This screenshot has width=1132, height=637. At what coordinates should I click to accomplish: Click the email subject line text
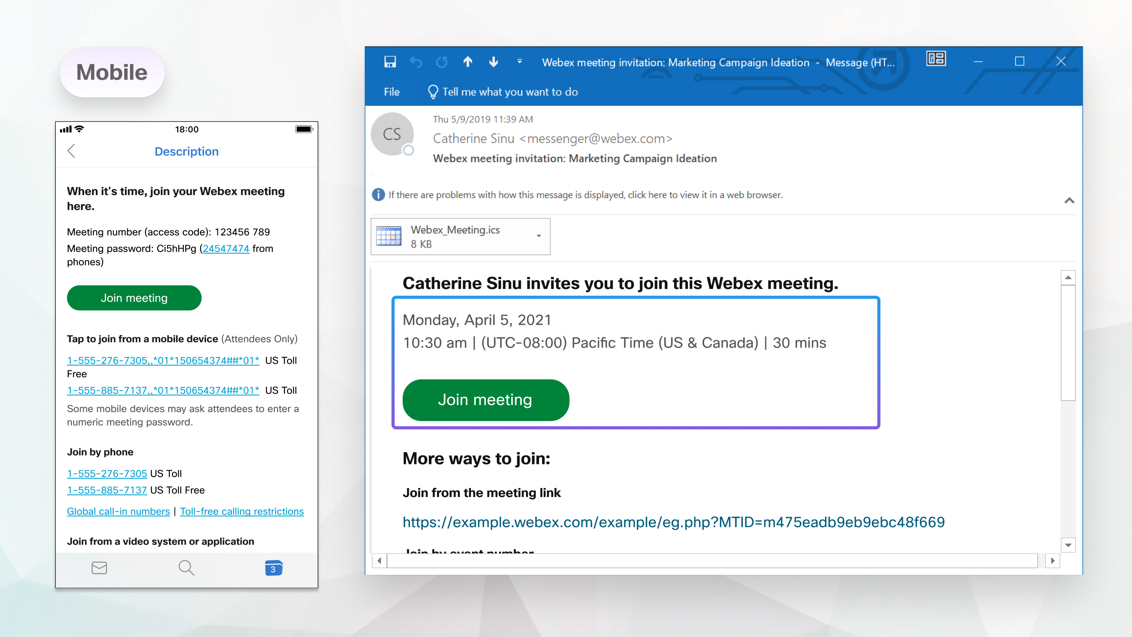pos(575,158)
